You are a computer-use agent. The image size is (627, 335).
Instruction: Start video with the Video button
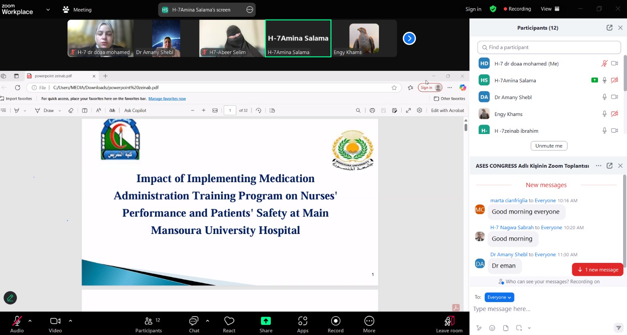tap(55, 324)
